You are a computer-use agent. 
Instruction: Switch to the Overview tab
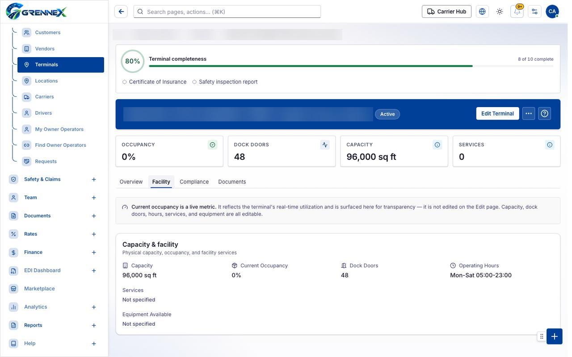coord(131,182)
